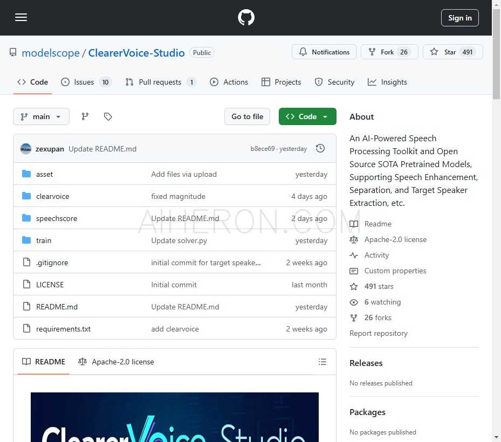Open the 'Add files via upload' commit
The width and height of the screenshot is (501, 442).
(x=184, y=174)
